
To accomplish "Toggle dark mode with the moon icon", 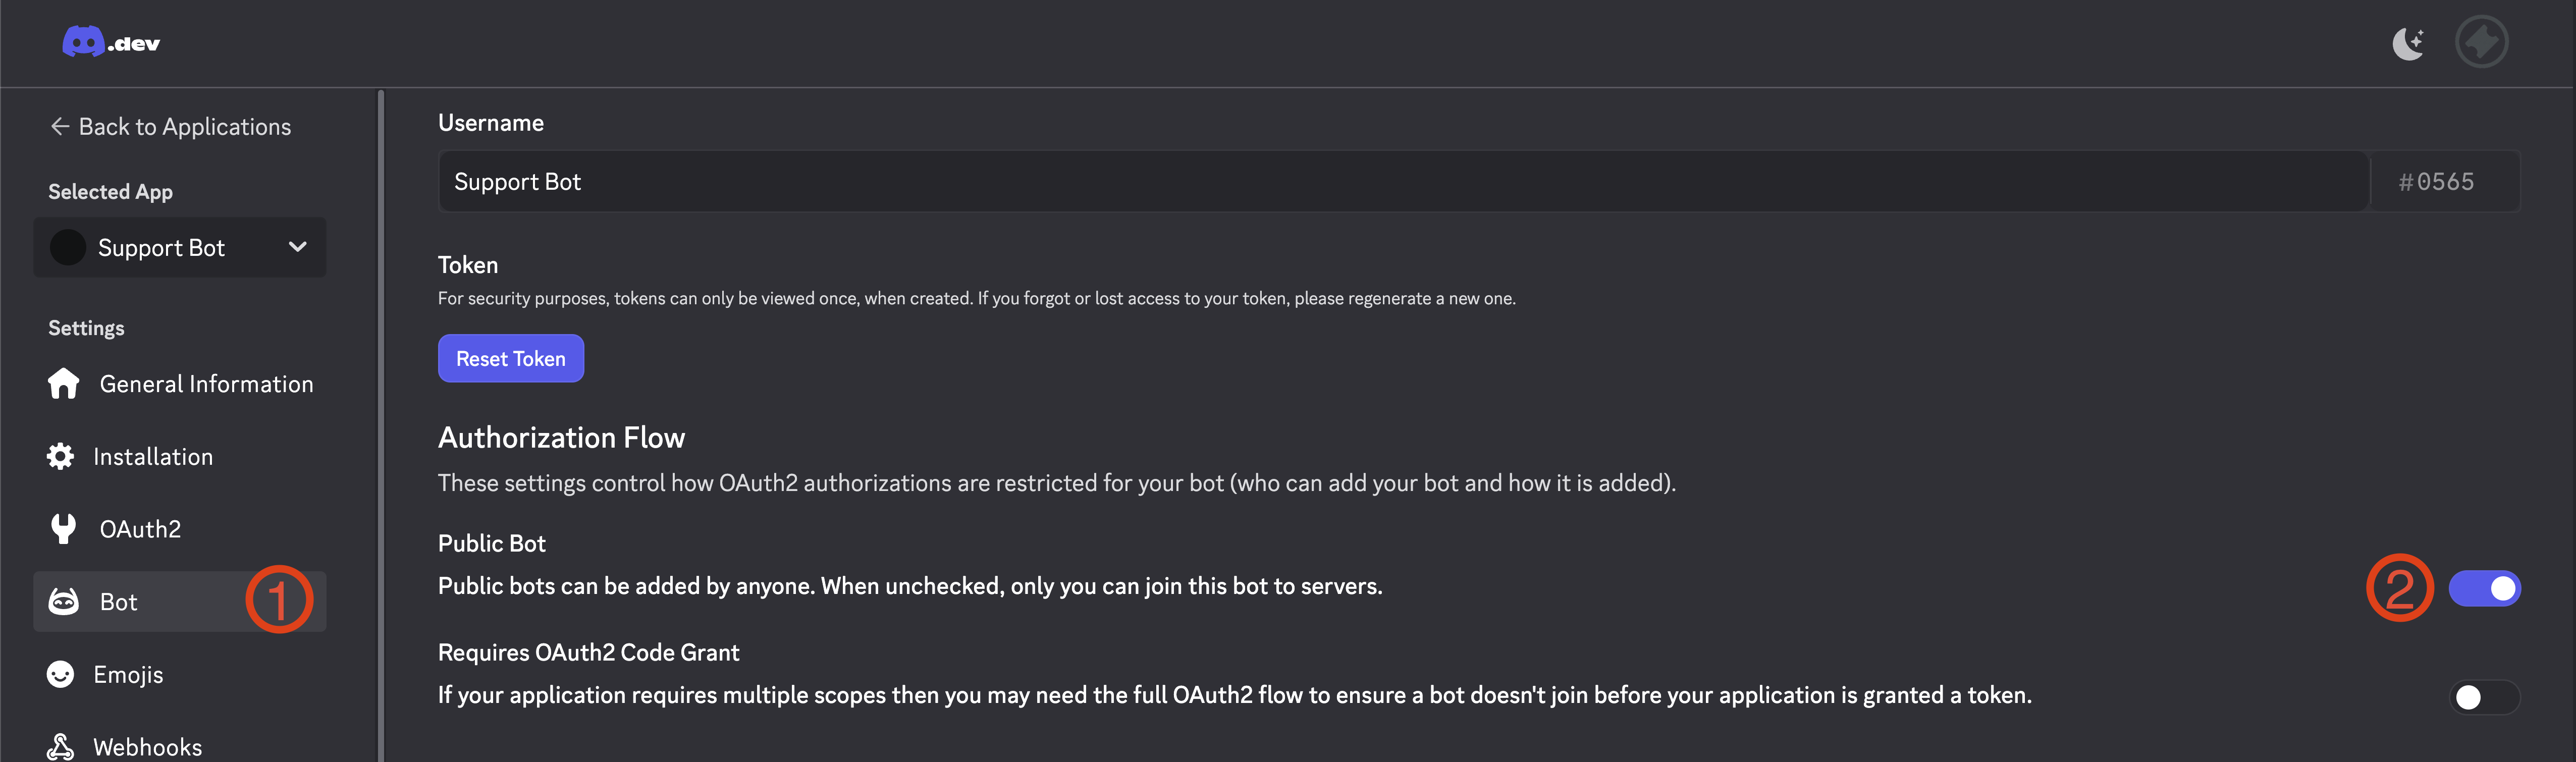I will click(x=2409, y=42).
